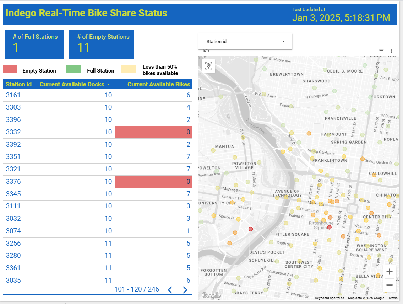
Task: Select station row 3332
Action: click(98, 132)
